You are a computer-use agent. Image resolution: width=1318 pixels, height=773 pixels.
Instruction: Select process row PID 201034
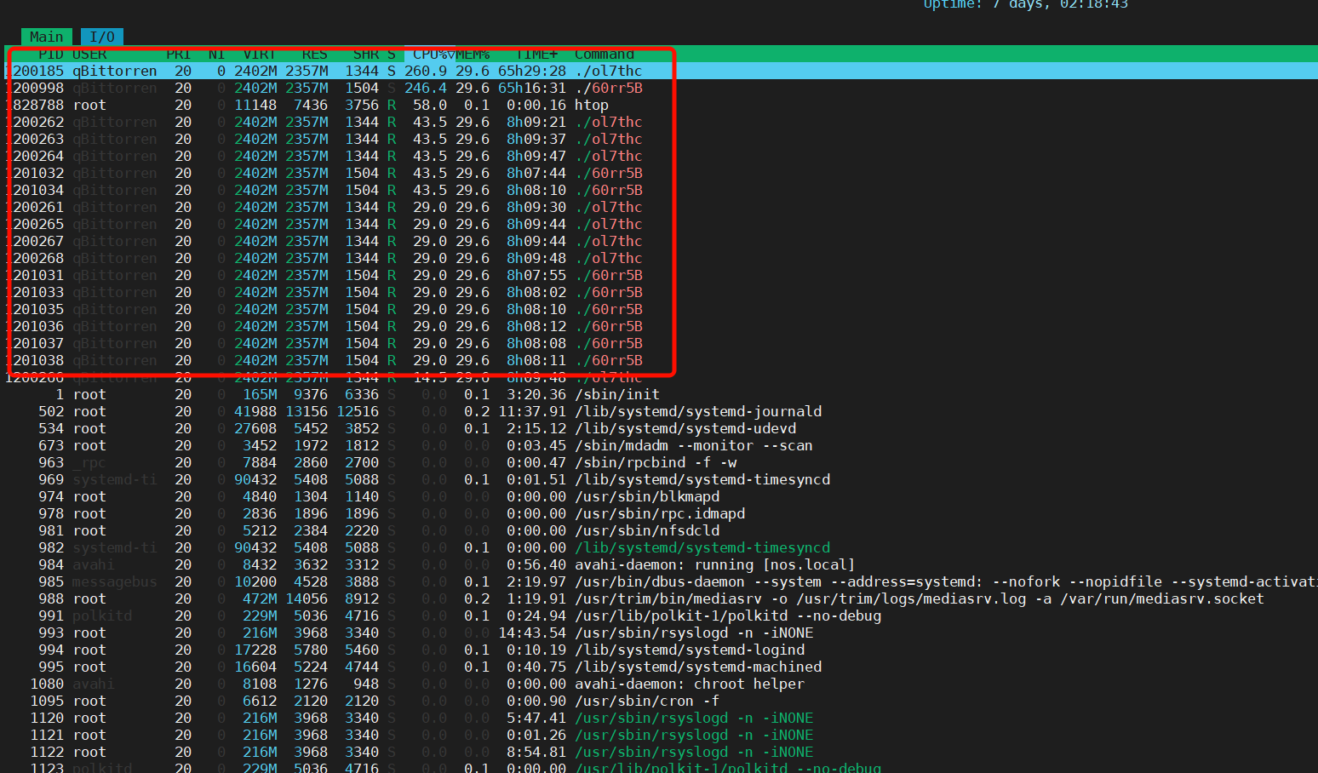click(661, 190)
